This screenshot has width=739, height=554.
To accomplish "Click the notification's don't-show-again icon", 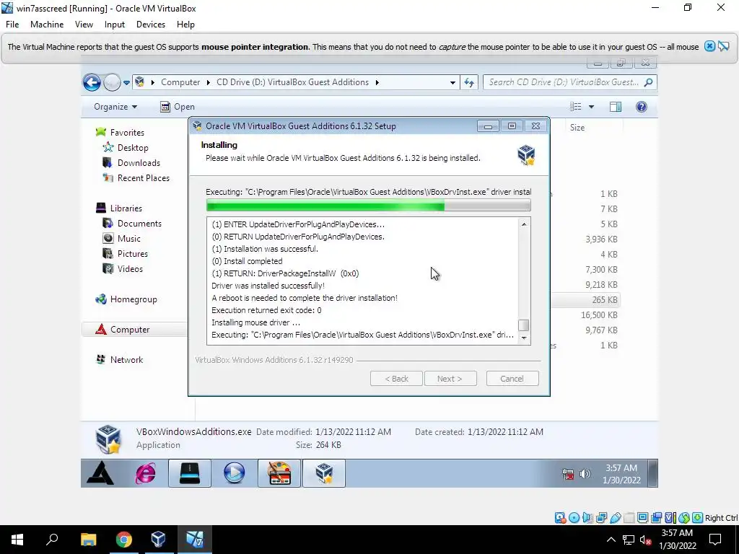I will click(x=723, y=46).
